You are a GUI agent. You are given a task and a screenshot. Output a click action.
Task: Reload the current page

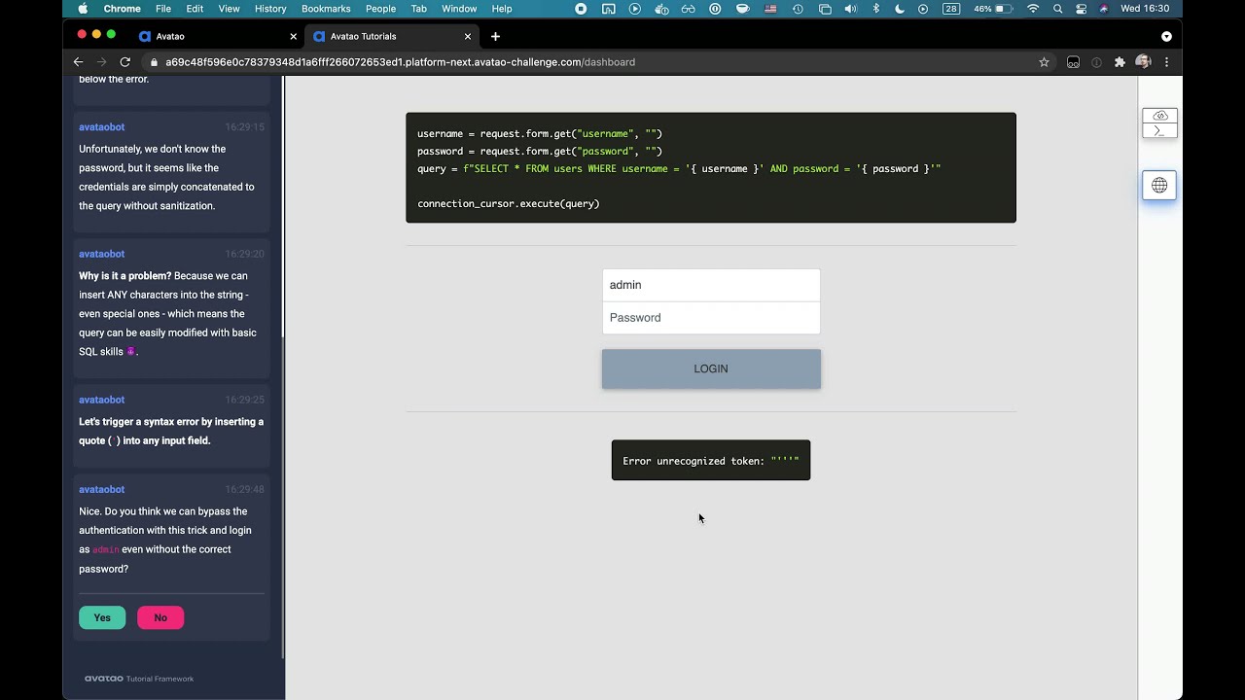click(125, 62)
